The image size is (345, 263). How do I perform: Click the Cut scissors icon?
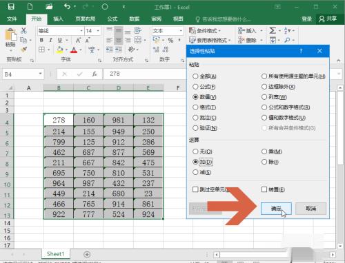click(x=23, y=30)
